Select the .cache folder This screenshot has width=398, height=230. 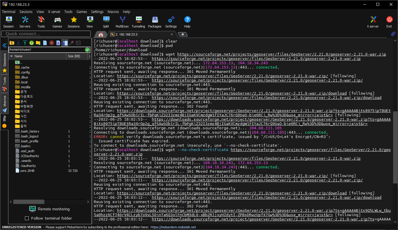(25, 67)
